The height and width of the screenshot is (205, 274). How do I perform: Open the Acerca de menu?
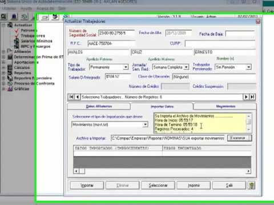click(x=45, y=9)
